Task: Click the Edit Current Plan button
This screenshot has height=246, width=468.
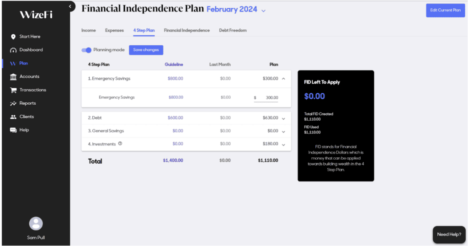Action: click(x=445, y=10)
